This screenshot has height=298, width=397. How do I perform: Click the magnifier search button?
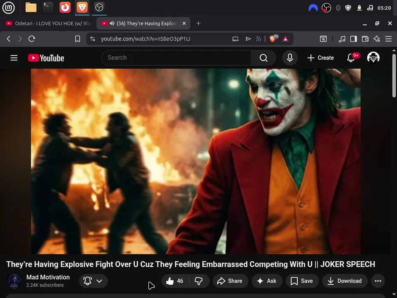(263, 58)
